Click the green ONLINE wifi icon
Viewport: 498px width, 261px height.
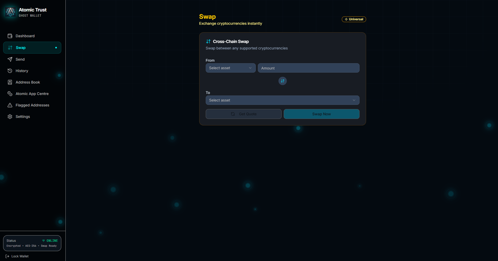(44, 241)
